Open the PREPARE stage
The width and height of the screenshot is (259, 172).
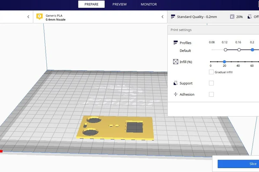(91, 4)
